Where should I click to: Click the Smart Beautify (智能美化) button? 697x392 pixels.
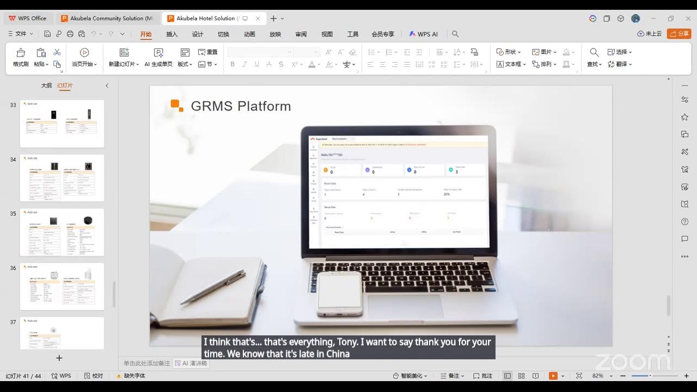[x=410, y=376]
